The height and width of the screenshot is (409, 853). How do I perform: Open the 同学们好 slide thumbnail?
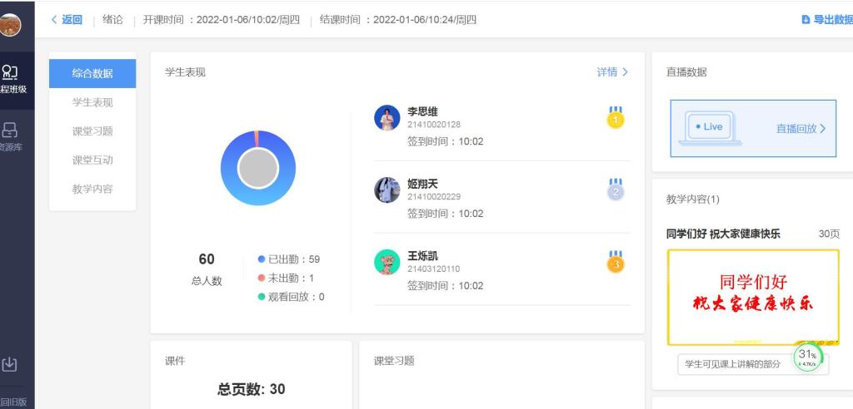tap(753, 297)
